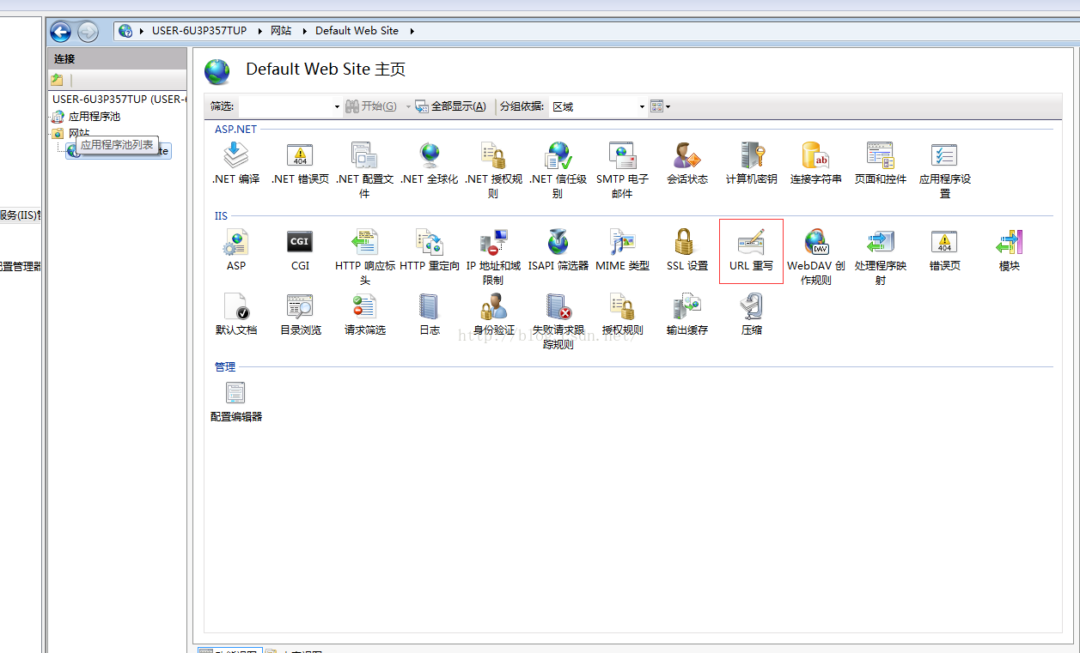The height and width of the screenshot is (653, 1080).
Task: Select 应用程序池 in connections tree
Action: [86, 116]
